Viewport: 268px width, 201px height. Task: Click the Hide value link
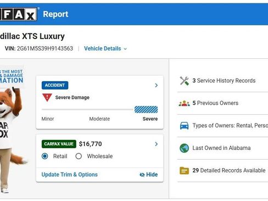(148, 175)
